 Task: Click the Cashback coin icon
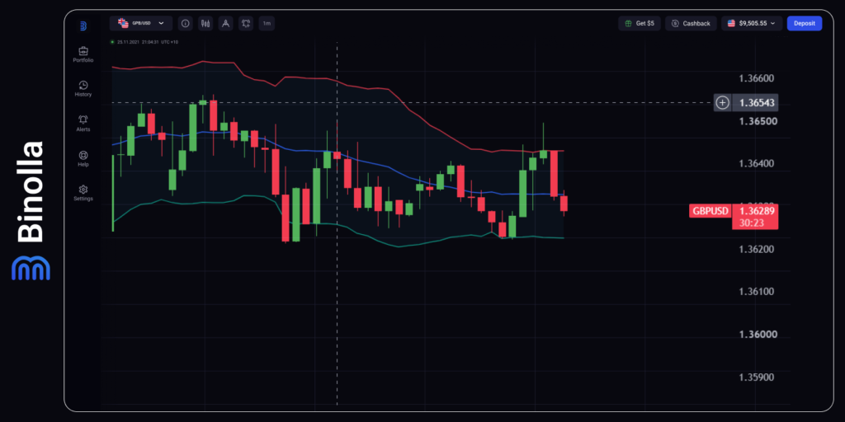(x=675, y=23)
